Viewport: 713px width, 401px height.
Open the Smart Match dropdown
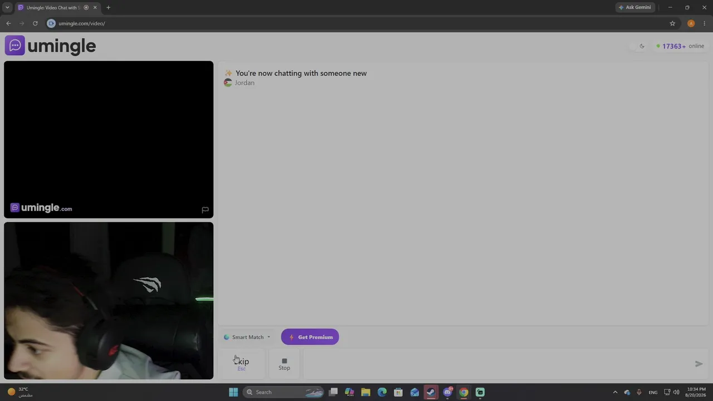point(247,337)
